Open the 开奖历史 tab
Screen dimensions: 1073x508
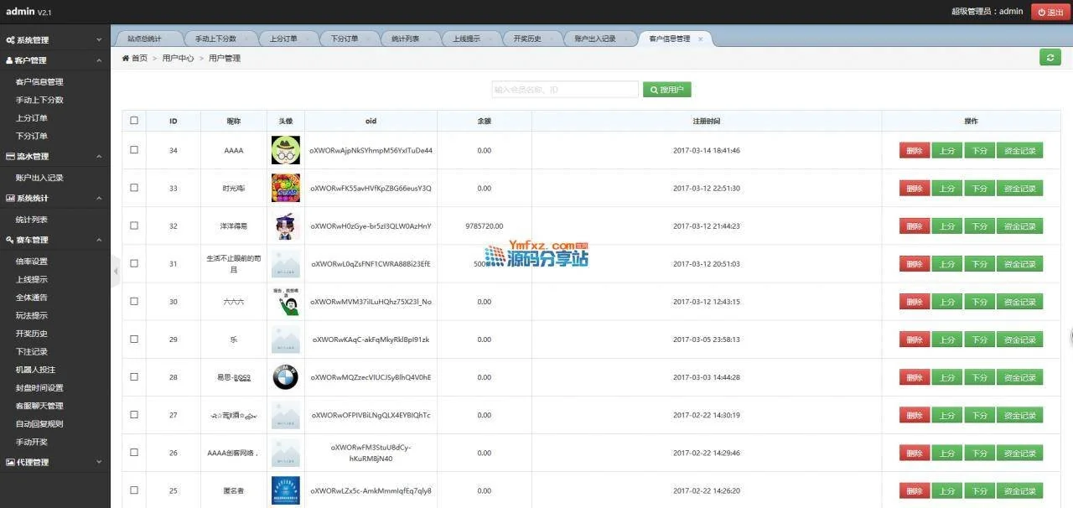[527, 39]
